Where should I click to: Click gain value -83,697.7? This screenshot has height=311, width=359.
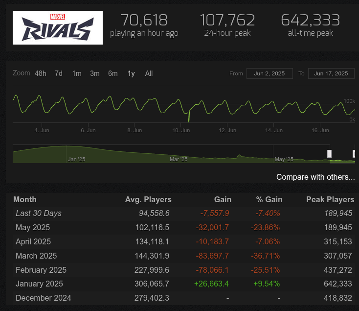click(x=212, y=256)
